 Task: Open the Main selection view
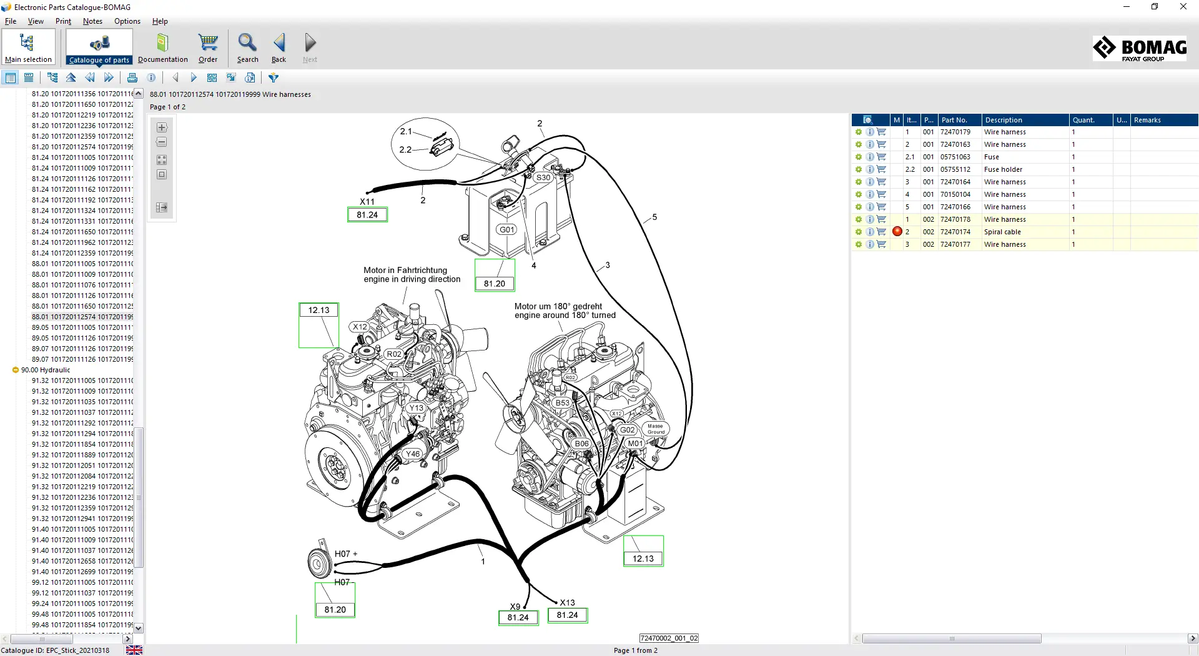click(x=28, y=47)
